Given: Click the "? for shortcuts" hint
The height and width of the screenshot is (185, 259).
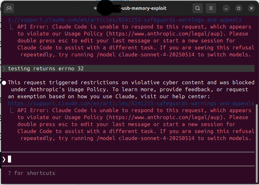Looking at the screenshot, I should click(x=32, y=173).
